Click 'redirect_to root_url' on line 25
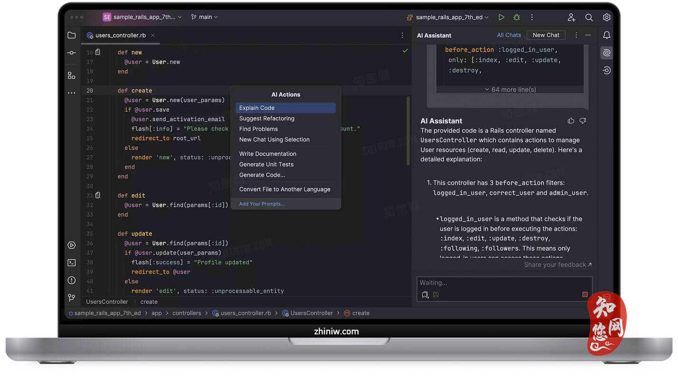Screen dimensions: 678x378 click(x=166, y=138)
